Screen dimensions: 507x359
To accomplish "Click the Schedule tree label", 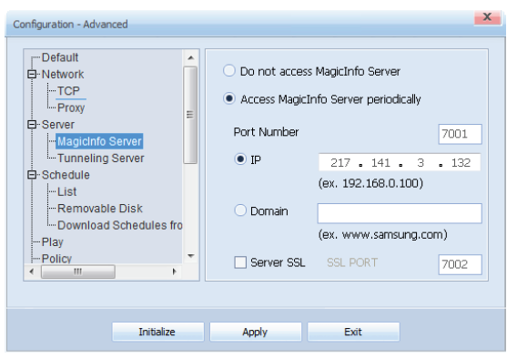I will (66, 175).
